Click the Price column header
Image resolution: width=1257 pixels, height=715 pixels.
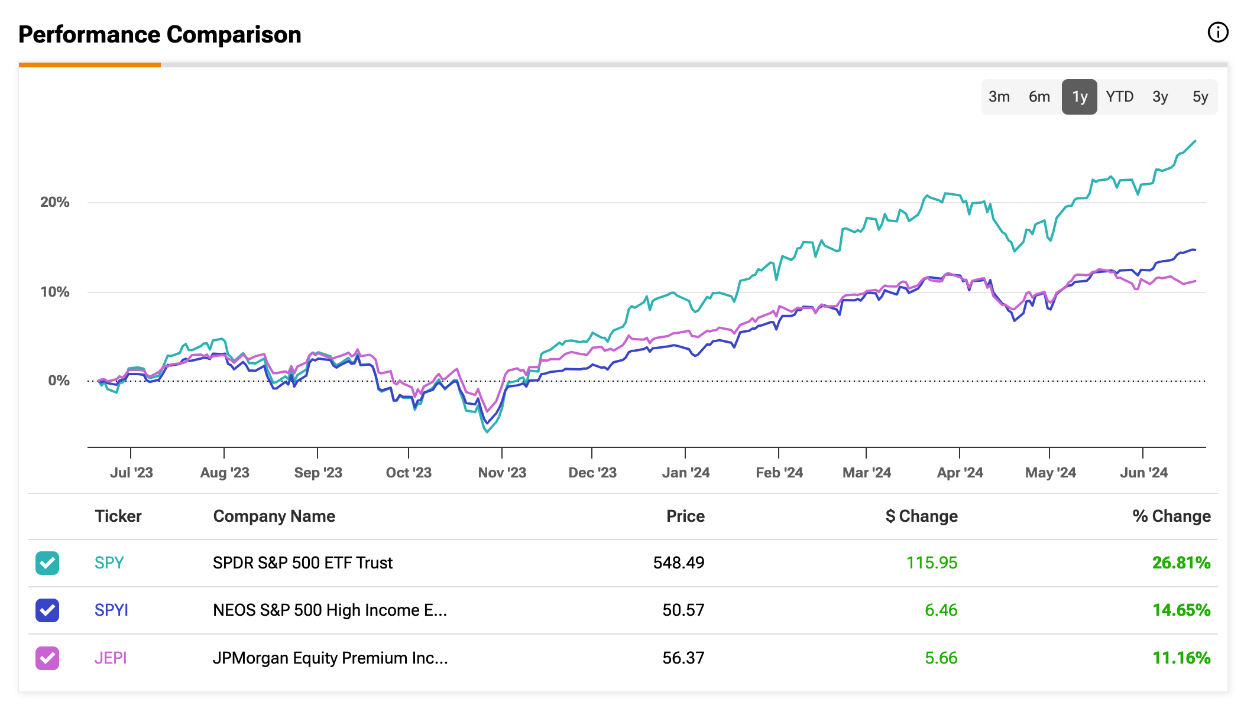click(x=685, y=516)
